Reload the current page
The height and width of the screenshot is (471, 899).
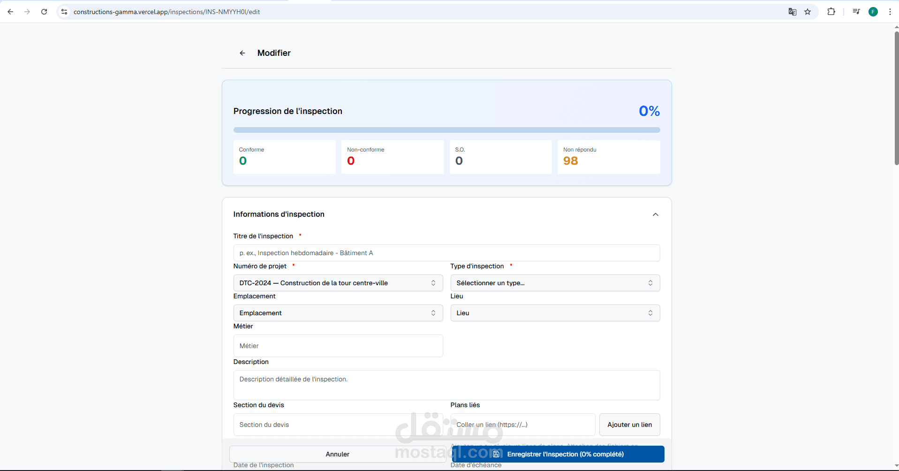pyautogui.click(x=44, y=12)
